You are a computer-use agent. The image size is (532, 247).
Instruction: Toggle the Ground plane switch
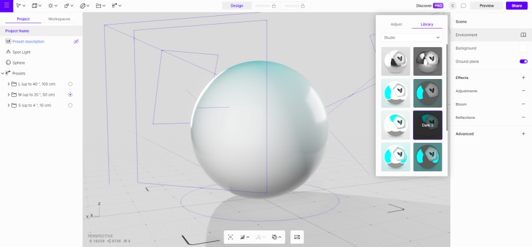523,61
